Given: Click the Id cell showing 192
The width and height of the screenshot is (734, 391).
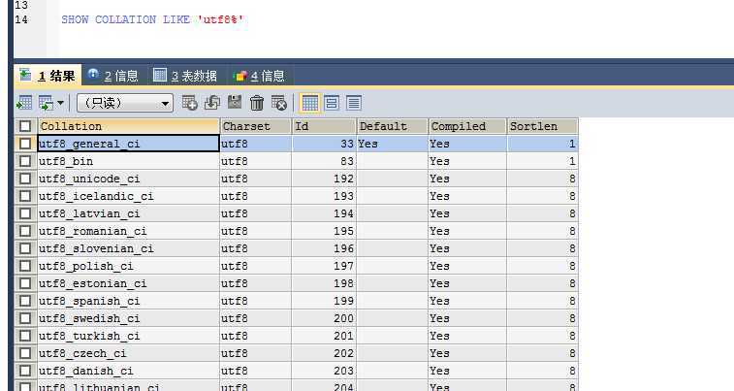Looking at the screenshot, I should 324,179.
